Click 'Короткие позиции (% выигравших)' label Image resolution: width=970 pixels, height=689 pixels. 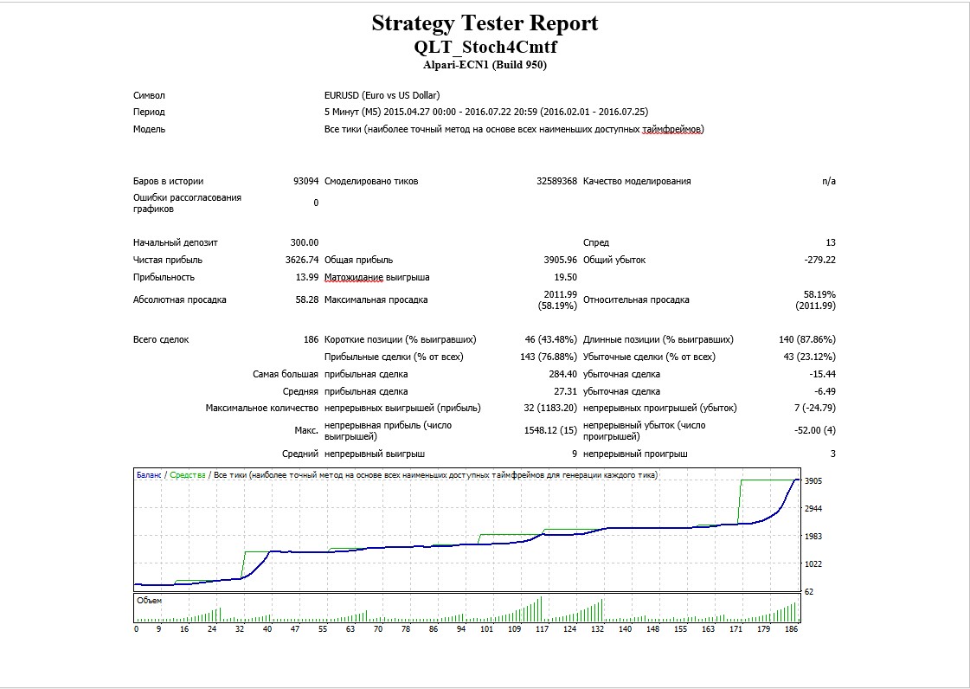tap(401, 339)
